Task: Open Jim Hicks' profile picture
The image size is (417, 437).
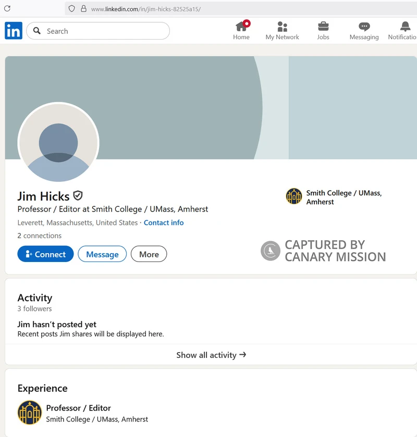Action: coord(58,143)
